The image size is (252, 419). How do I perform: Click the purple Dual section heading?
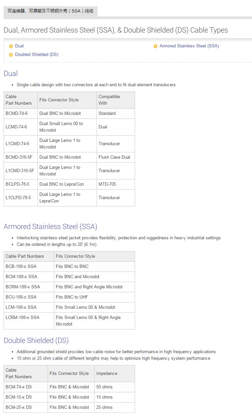click(11, 73)
